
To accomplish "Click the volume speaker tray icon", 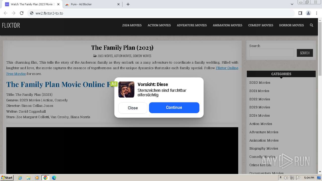I will tap(286, 178).
